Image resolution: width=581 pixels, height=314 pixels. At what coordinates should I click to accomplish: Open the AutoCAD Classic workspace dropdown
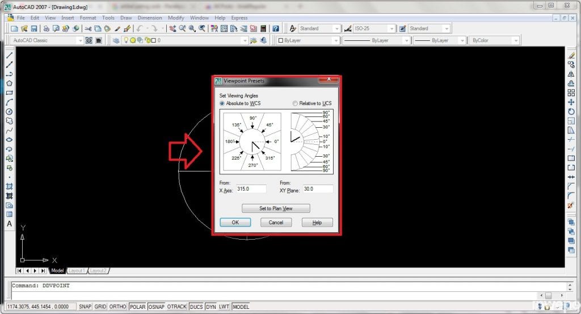click(79, 41)
